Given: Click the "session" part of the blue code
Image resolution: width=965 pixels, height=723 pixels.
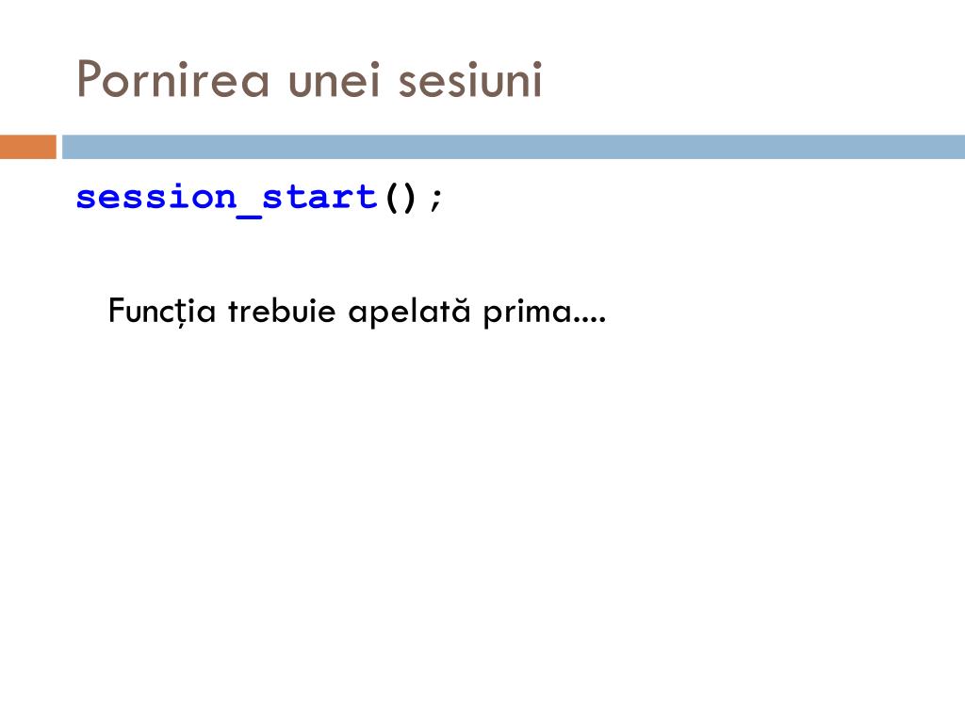Looking at the screenshot, I should 156,198.
